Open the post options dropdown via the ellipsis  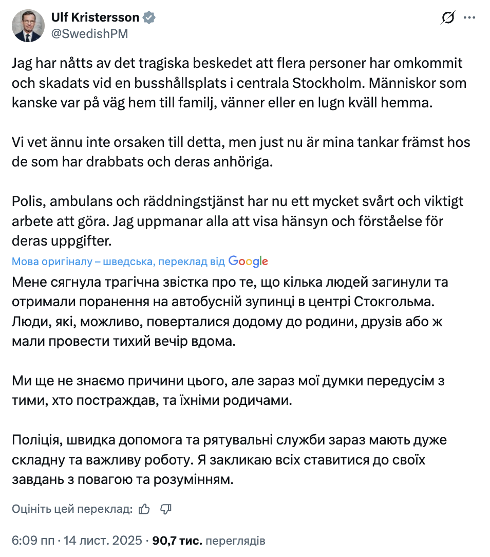pyautogui.click(x=470, y=17)
